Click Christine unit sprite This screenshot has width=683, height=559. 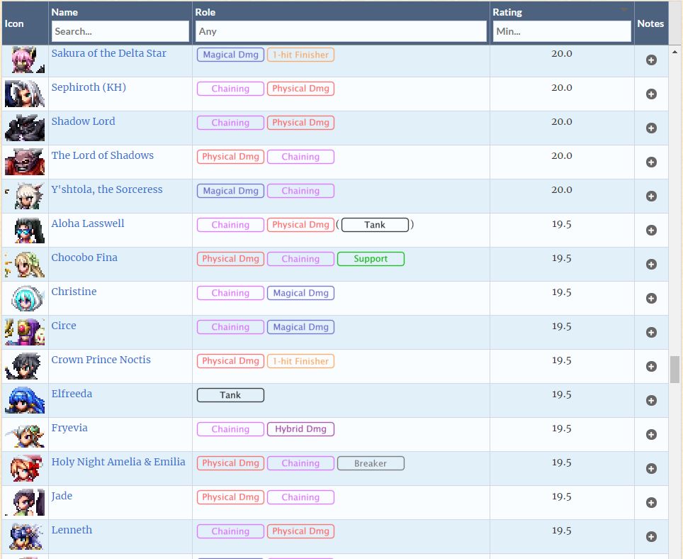pyautogui.click(x=25, y=297)
